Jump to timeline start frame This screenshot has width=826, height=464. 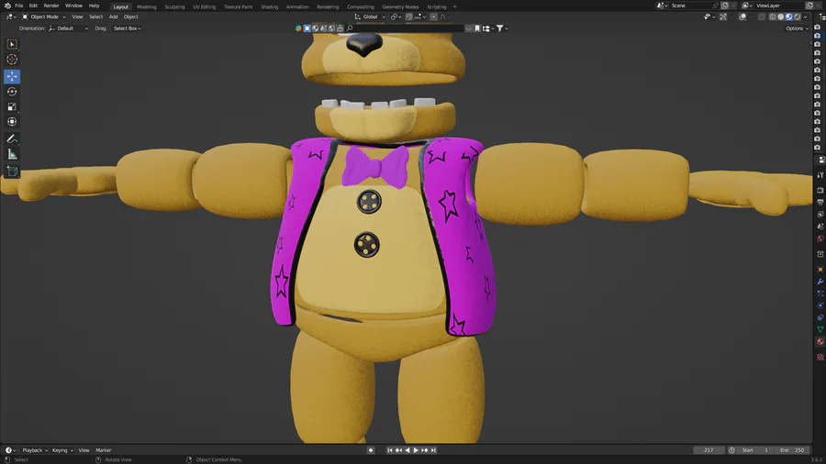[390, 450]
